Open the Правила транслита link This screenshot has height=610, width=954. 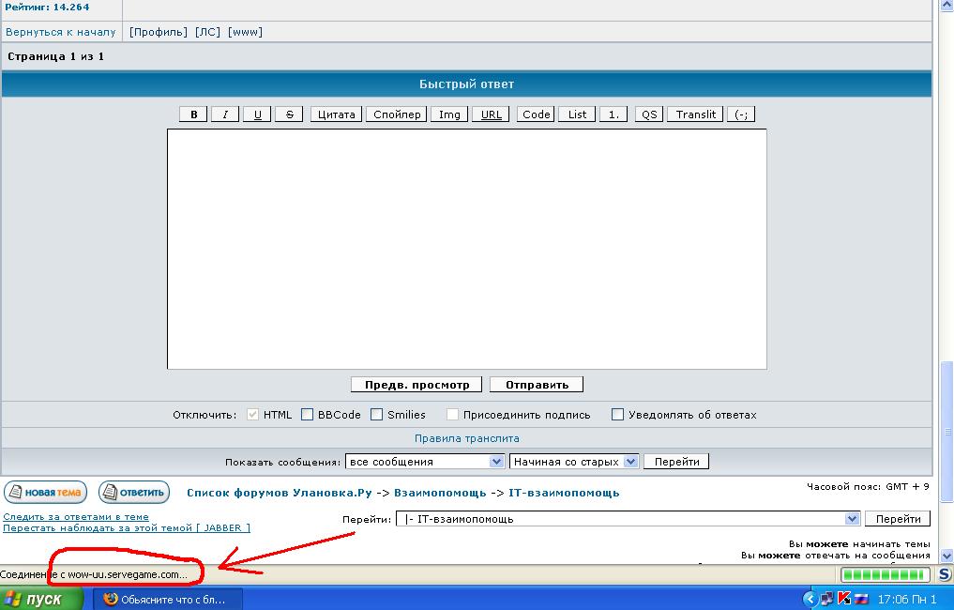pyautogui.click(x=466, y=438)
